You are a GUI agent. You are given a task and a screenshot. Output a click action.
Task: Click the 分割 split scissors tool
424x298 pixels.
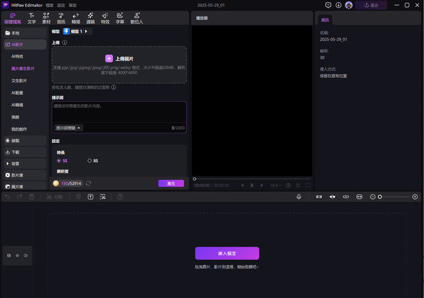[54, 197]
